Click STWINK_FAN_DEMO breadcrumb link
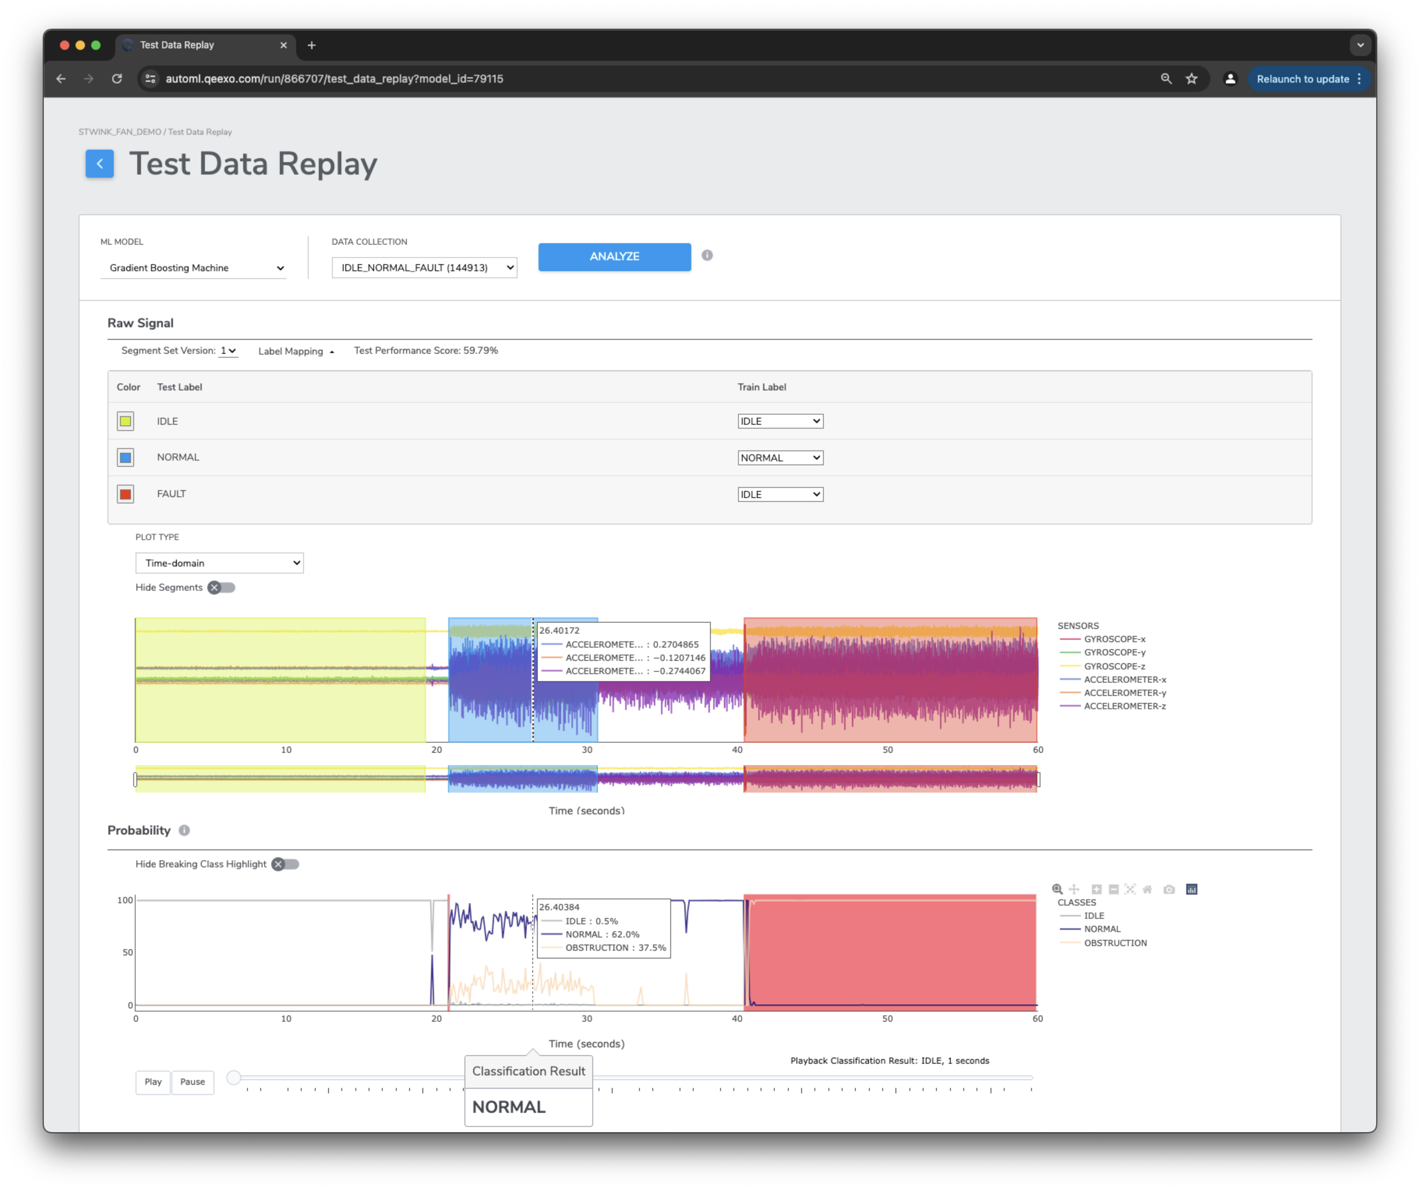Image resolution: width=1420 pixels, height=1190 pixels. (x=120, y=132)
